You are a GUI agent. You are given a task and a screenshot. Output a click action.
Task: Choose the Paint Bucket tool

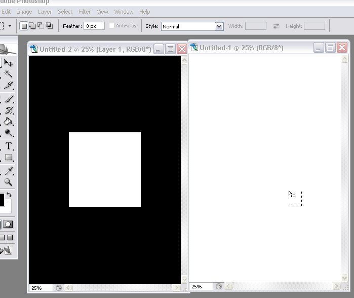(9, 122)
